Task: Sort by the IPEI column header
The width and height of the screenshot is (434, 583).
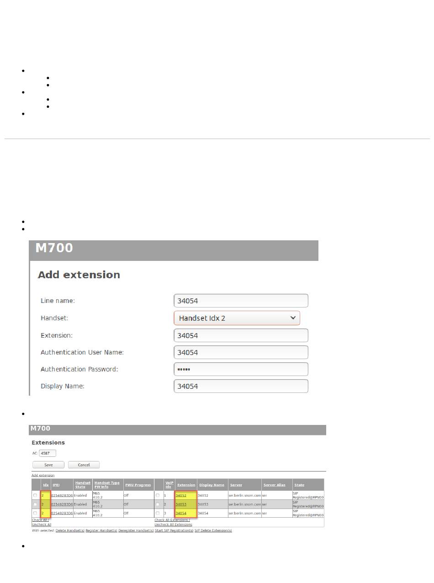Action: 56,485
